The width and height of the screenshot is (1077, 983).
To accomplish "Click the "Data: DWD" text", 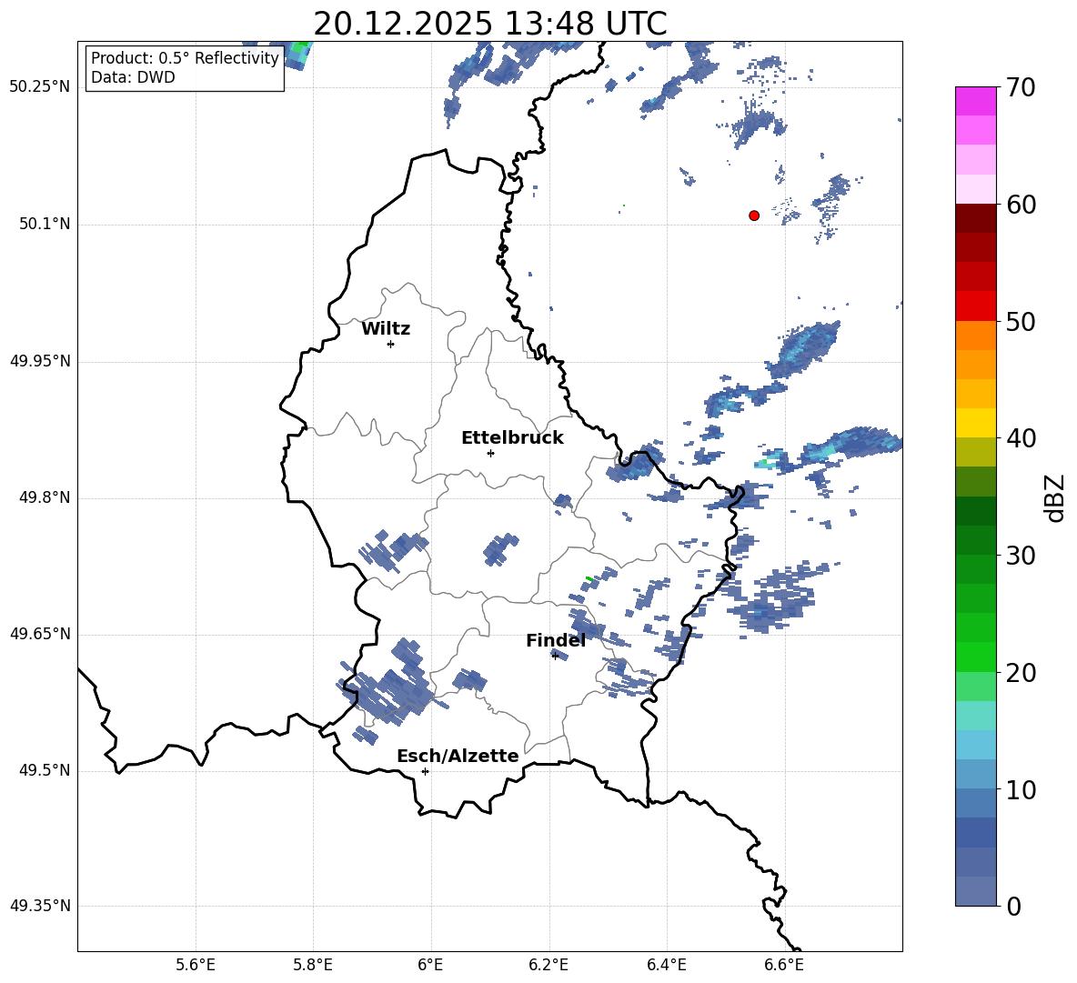I will click(x=133, y=77).
